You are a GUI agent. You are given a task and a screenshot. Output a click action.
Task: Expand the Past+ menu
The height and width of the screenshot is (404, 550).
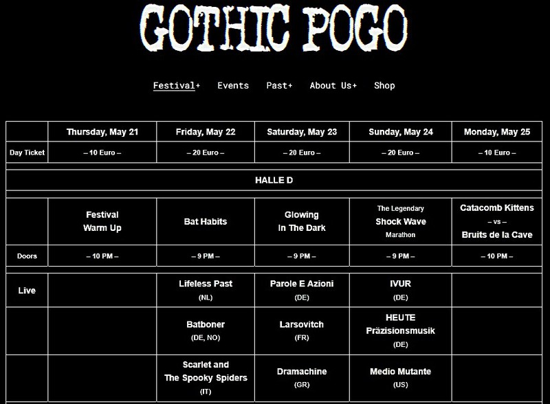(x=279, y=86)
